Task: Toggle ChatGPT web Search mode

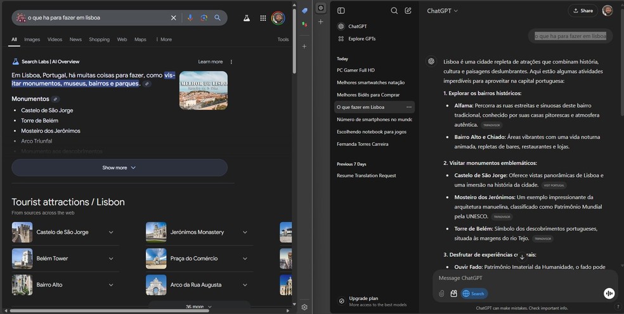Action: click(474, 294)
